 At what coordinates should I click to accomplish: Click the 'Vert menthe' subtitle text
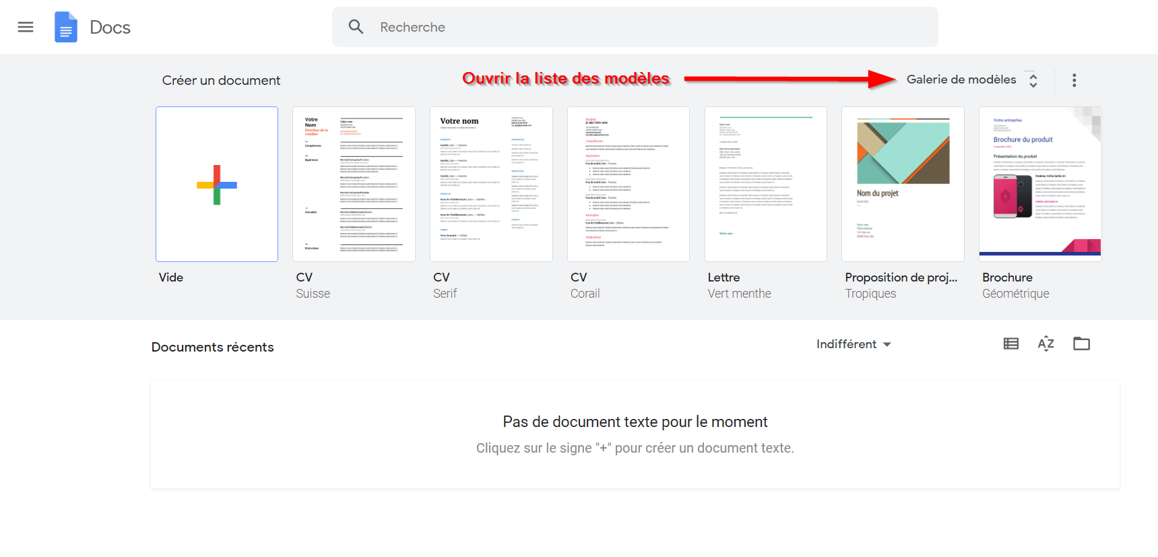coord(739,294)
